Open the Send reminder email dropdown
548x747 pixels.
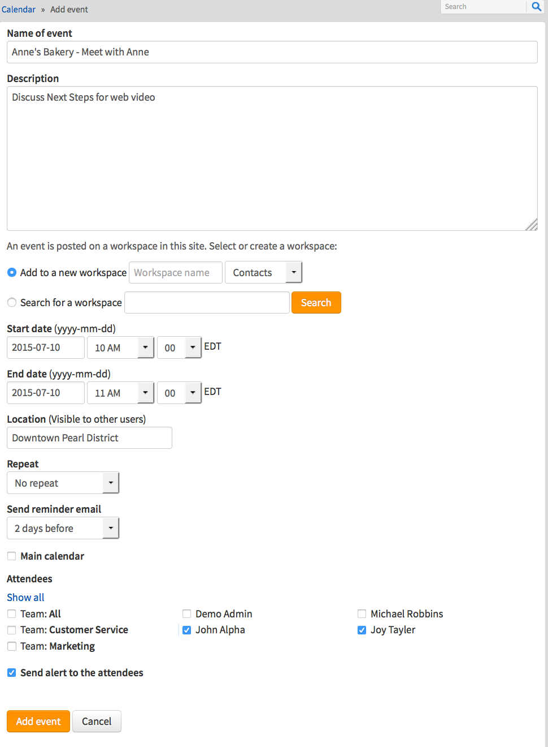point(63,528)
